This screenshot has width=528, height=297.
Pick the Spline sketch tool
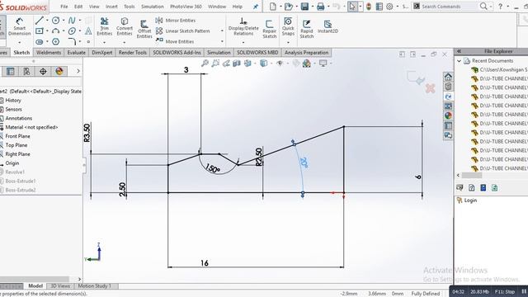click(x=72, y=21)
